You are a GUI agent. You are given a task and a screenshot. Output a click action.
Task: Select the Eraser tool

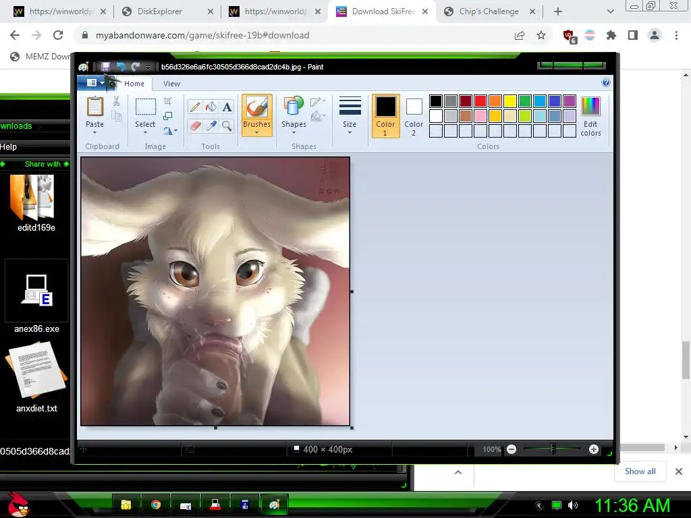(195, 126)
